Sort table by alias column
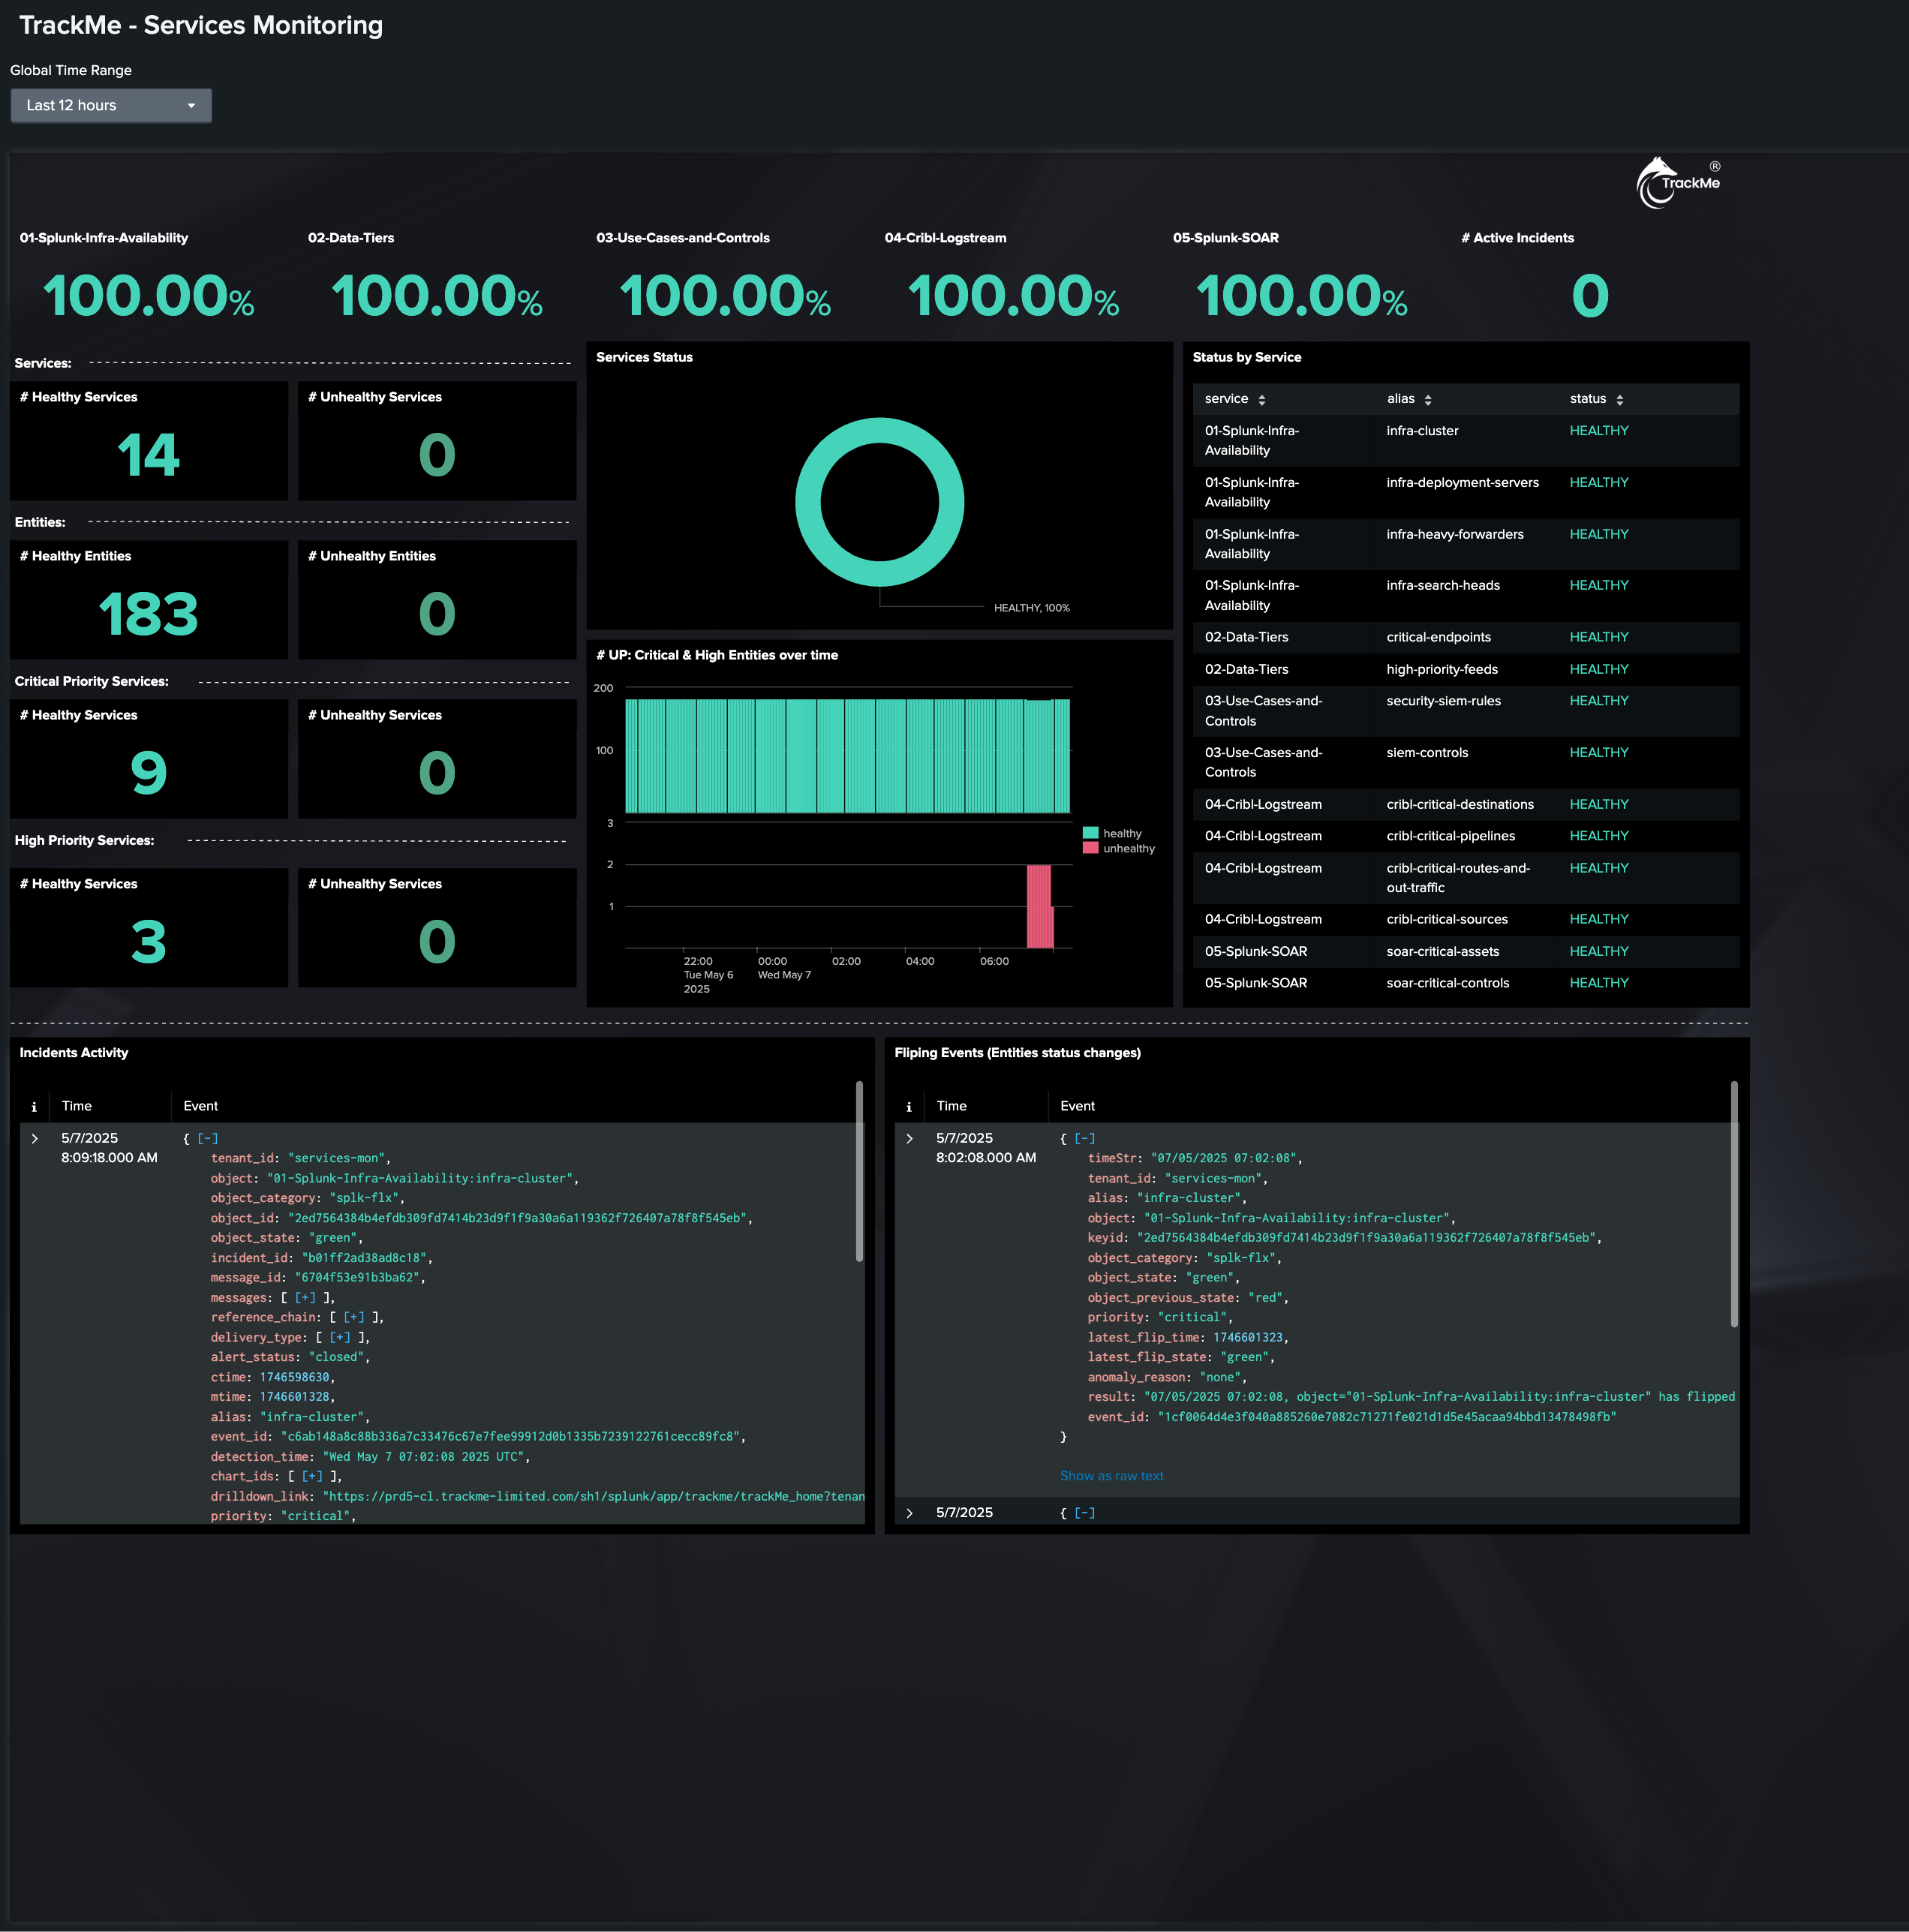This screenshot has width=1909, height=1932. click(1409, 399)
